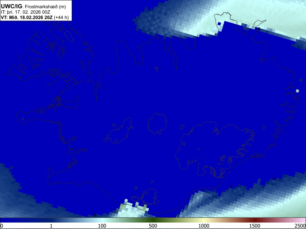Click the '(+44 h)' forecast offset text
The width and height of the screenshot is (306, 229).
[61, 17]
